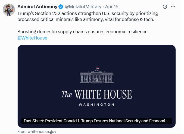
Task: Click the flag atop the White House
Action: [98, 68]
